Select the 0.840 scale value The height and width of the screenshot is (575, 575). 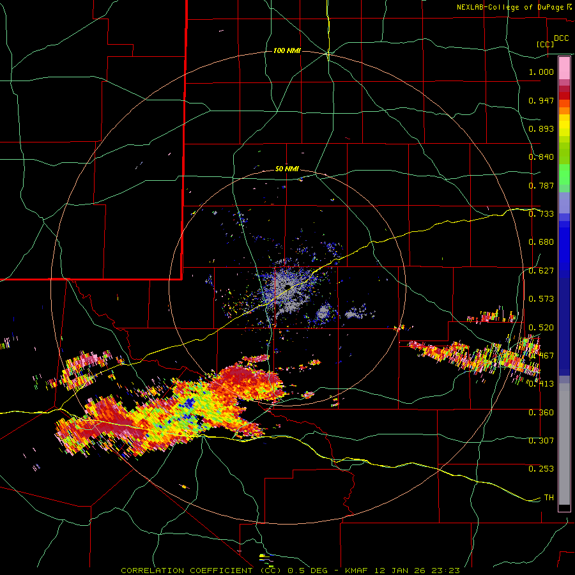(541, 157)
